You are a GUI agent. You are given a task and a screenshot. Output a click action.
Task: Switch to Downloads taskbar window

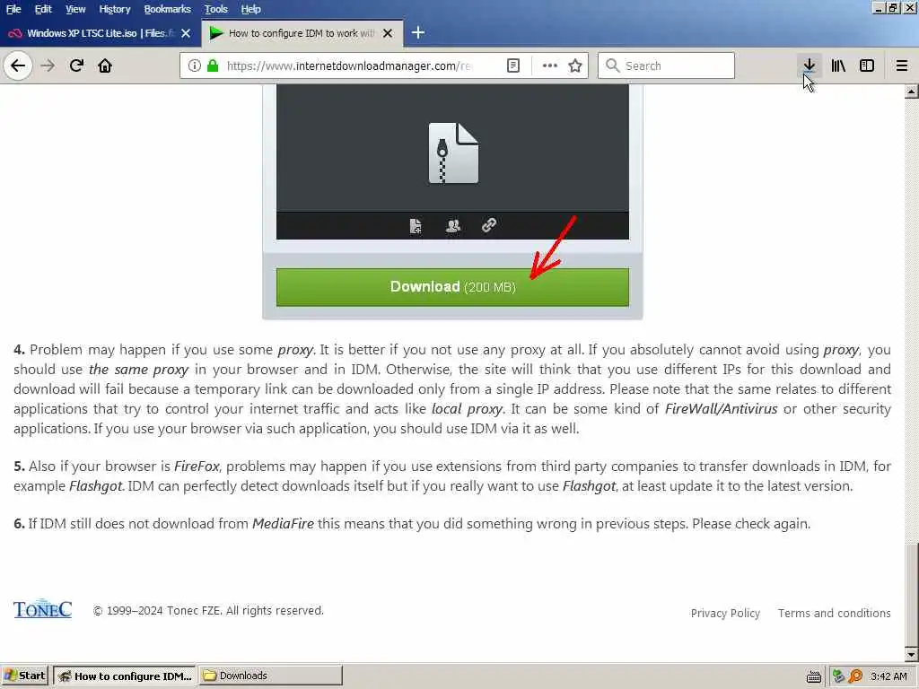pyautogui.click(x=270, y=676)
